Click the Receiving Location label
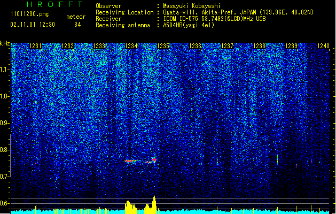Image resolution: width=336 pixels, height=214 pixels. point(124,12)
